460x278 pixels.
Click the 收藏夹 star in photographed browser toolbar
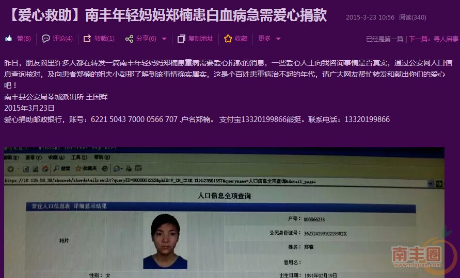(78, 168)
